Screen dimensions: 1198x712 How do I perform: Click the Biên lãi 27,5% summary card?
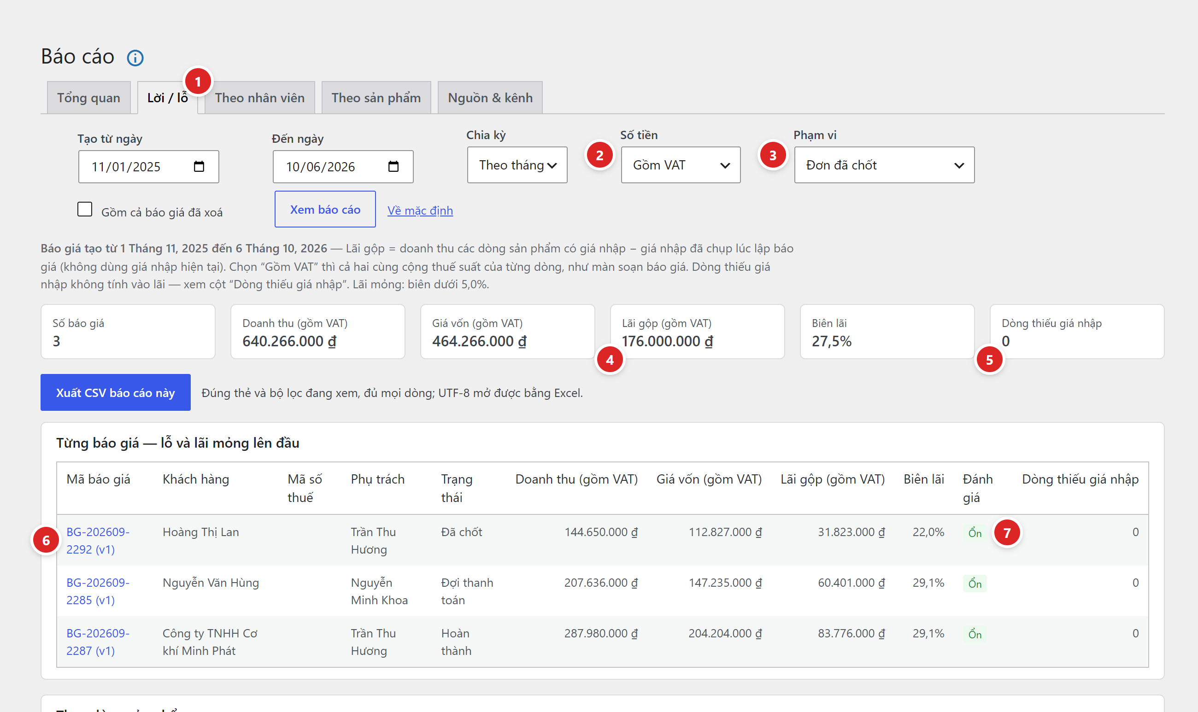tap(887, 332)
